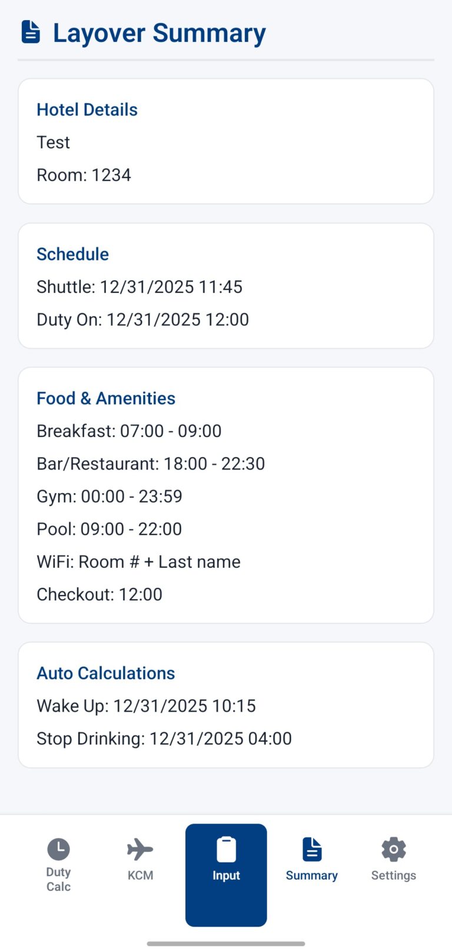The width and height of the screenshot is (452, 952).
Task: Tap the Auto Calculations heading
Action: pos(106,673)
